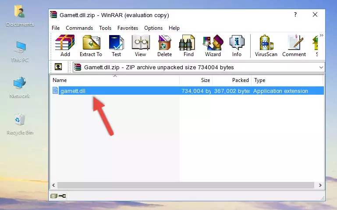Open the Tools menu
This screenshot has height=210, width=337.
105,28
